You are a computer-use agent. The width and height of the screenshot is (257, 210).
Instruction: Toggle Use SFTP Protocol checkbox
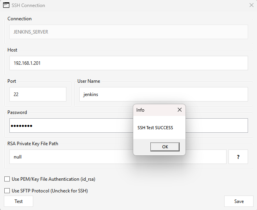click(x=7, y=190)
